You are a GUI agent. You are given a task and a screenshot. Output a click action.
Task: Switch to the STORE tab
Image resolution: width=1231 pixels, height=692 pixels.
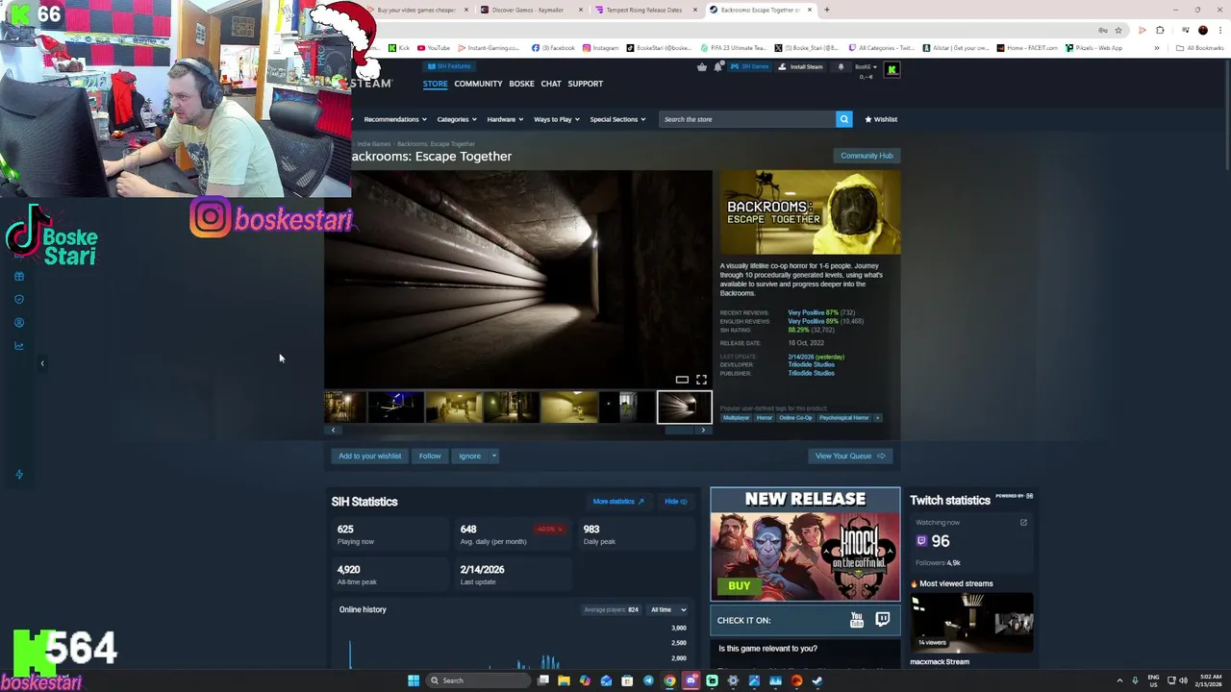(435, 84)
